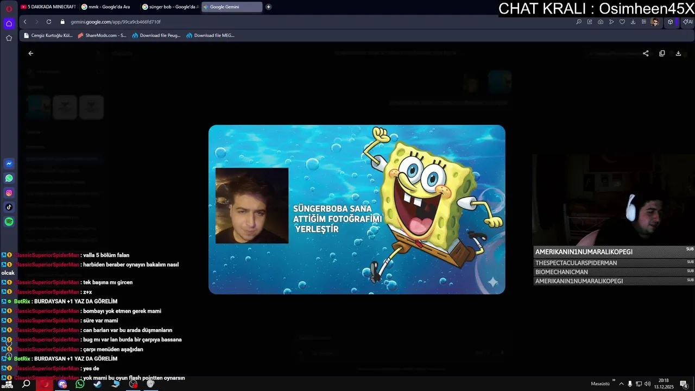Open the taskbar clock 20:18
This screenshot has width=695, height=391.
664,384
